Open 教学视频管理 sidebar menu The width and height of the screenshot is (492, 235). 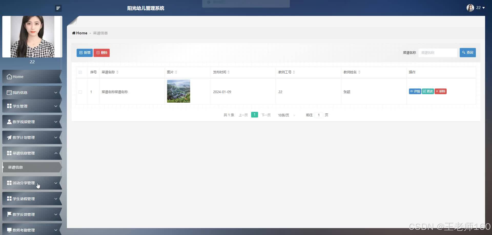32,122
